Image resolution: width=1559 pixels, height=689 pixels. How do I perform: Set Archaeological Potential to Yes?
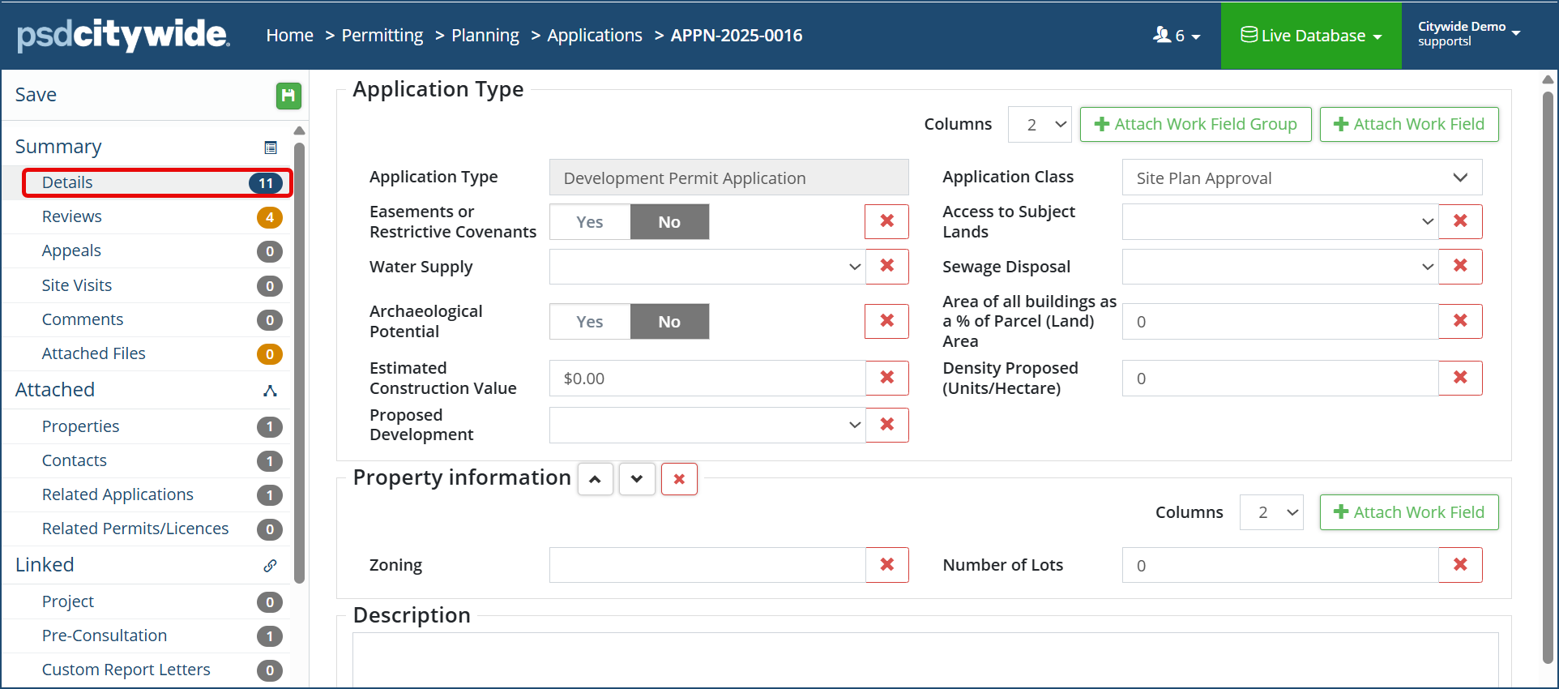click(x=590, y=322)
